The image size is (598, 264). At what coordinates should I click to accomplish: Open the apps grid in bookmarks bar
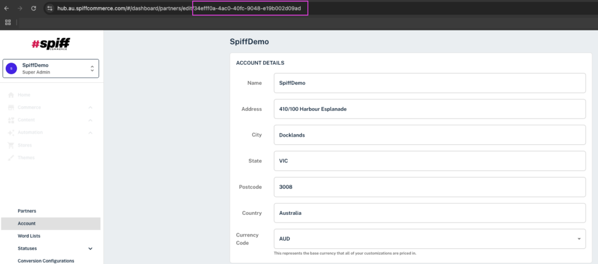(x=8, y=22)
